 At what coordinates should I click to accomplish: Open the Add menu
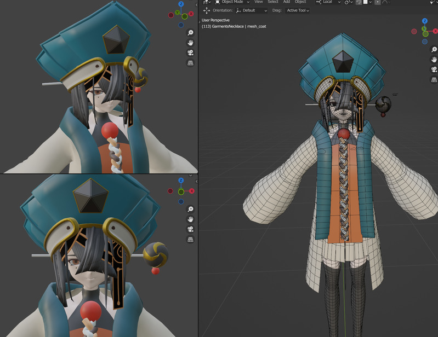287,2
